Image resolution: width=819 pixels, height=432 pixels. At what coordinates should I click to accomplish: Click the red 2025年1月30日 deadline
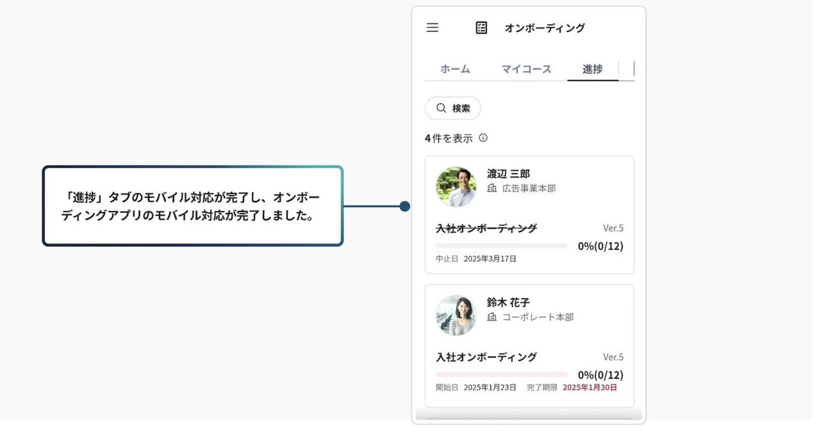click(590, 387)
